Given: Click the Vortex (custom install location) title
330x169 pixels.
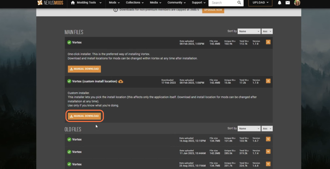Looking at the screenshot, I should (94, 81).
